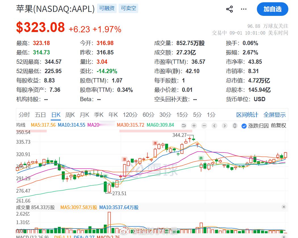Click the 涨 marker near 344.27 peak

point(155,143)
